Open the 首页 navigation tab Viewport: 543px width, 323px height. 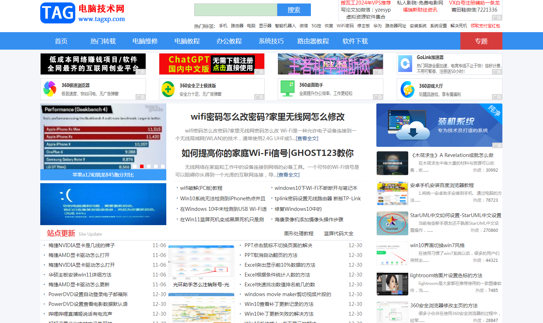pyautogui.click(x=61, y=41)
